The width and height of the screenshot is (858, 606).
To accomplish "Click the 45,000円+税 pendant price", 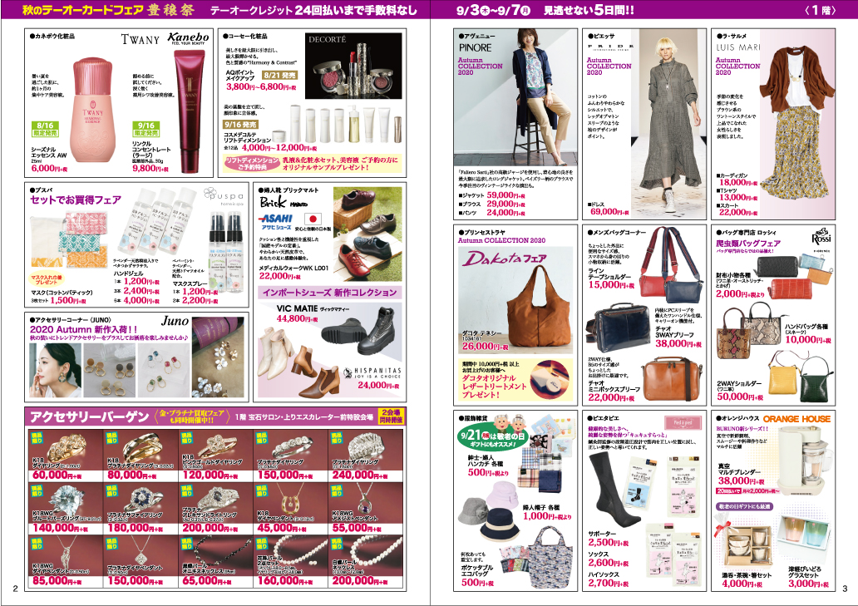I will 281,528.
